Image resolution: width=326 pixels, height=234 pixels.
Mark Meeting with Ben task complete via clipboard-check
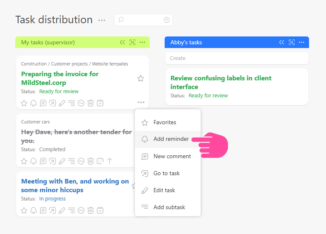pos(100,210)
